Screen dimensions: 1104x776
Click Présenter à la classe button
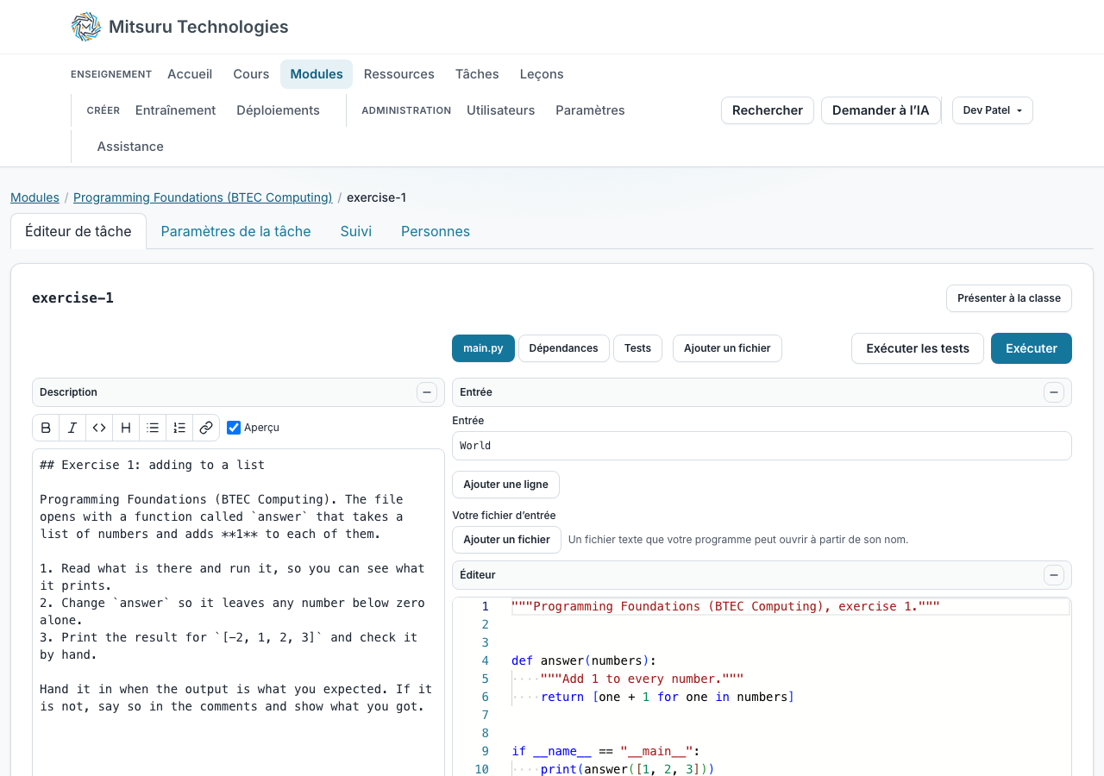coord(1009,298)
